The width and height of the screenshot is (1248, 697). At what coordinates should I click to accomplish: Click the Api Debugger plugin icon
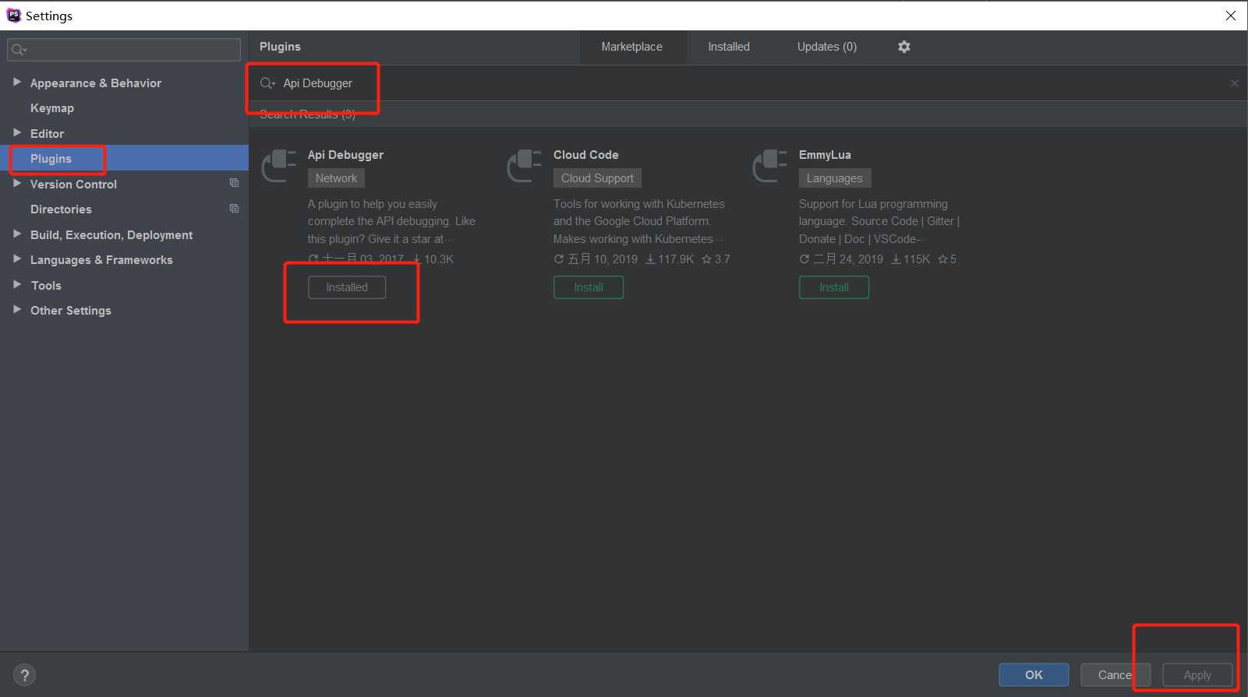278,165
